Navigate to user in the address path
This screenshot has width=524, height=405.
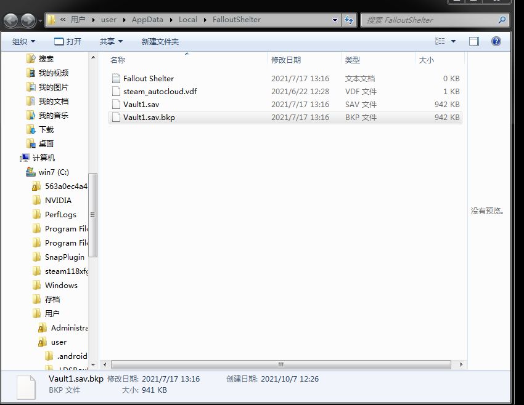click(x=108, y=20)
